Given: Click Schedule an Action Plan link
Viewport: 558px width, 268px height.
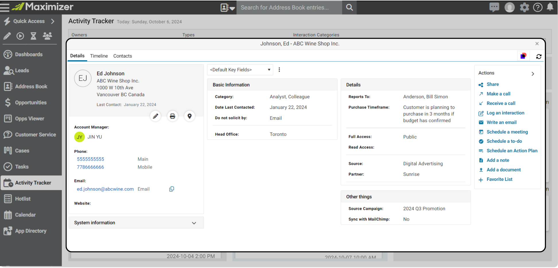Looking at the screenshot, I should coord(512,150).
